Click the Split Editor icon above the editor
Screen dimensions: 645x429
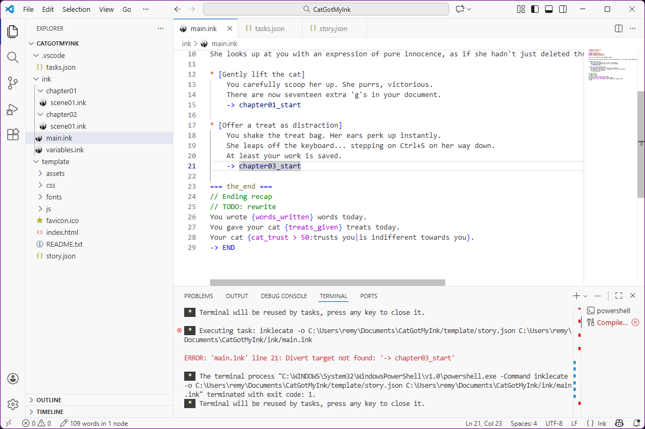618,28
